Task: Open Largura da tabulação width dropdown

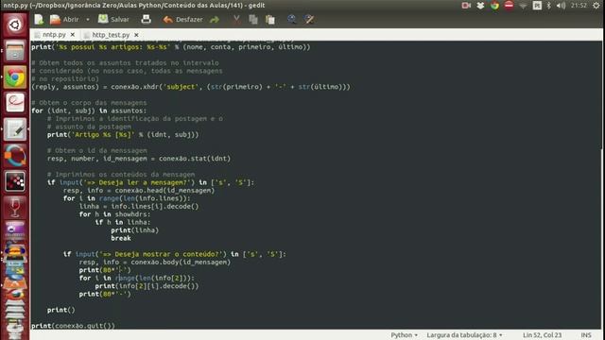Action: [464, 335]
